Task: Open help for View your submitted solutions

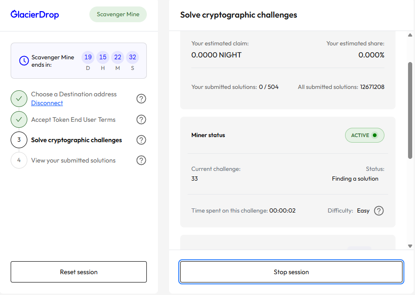Action: [x=141, y=160]
